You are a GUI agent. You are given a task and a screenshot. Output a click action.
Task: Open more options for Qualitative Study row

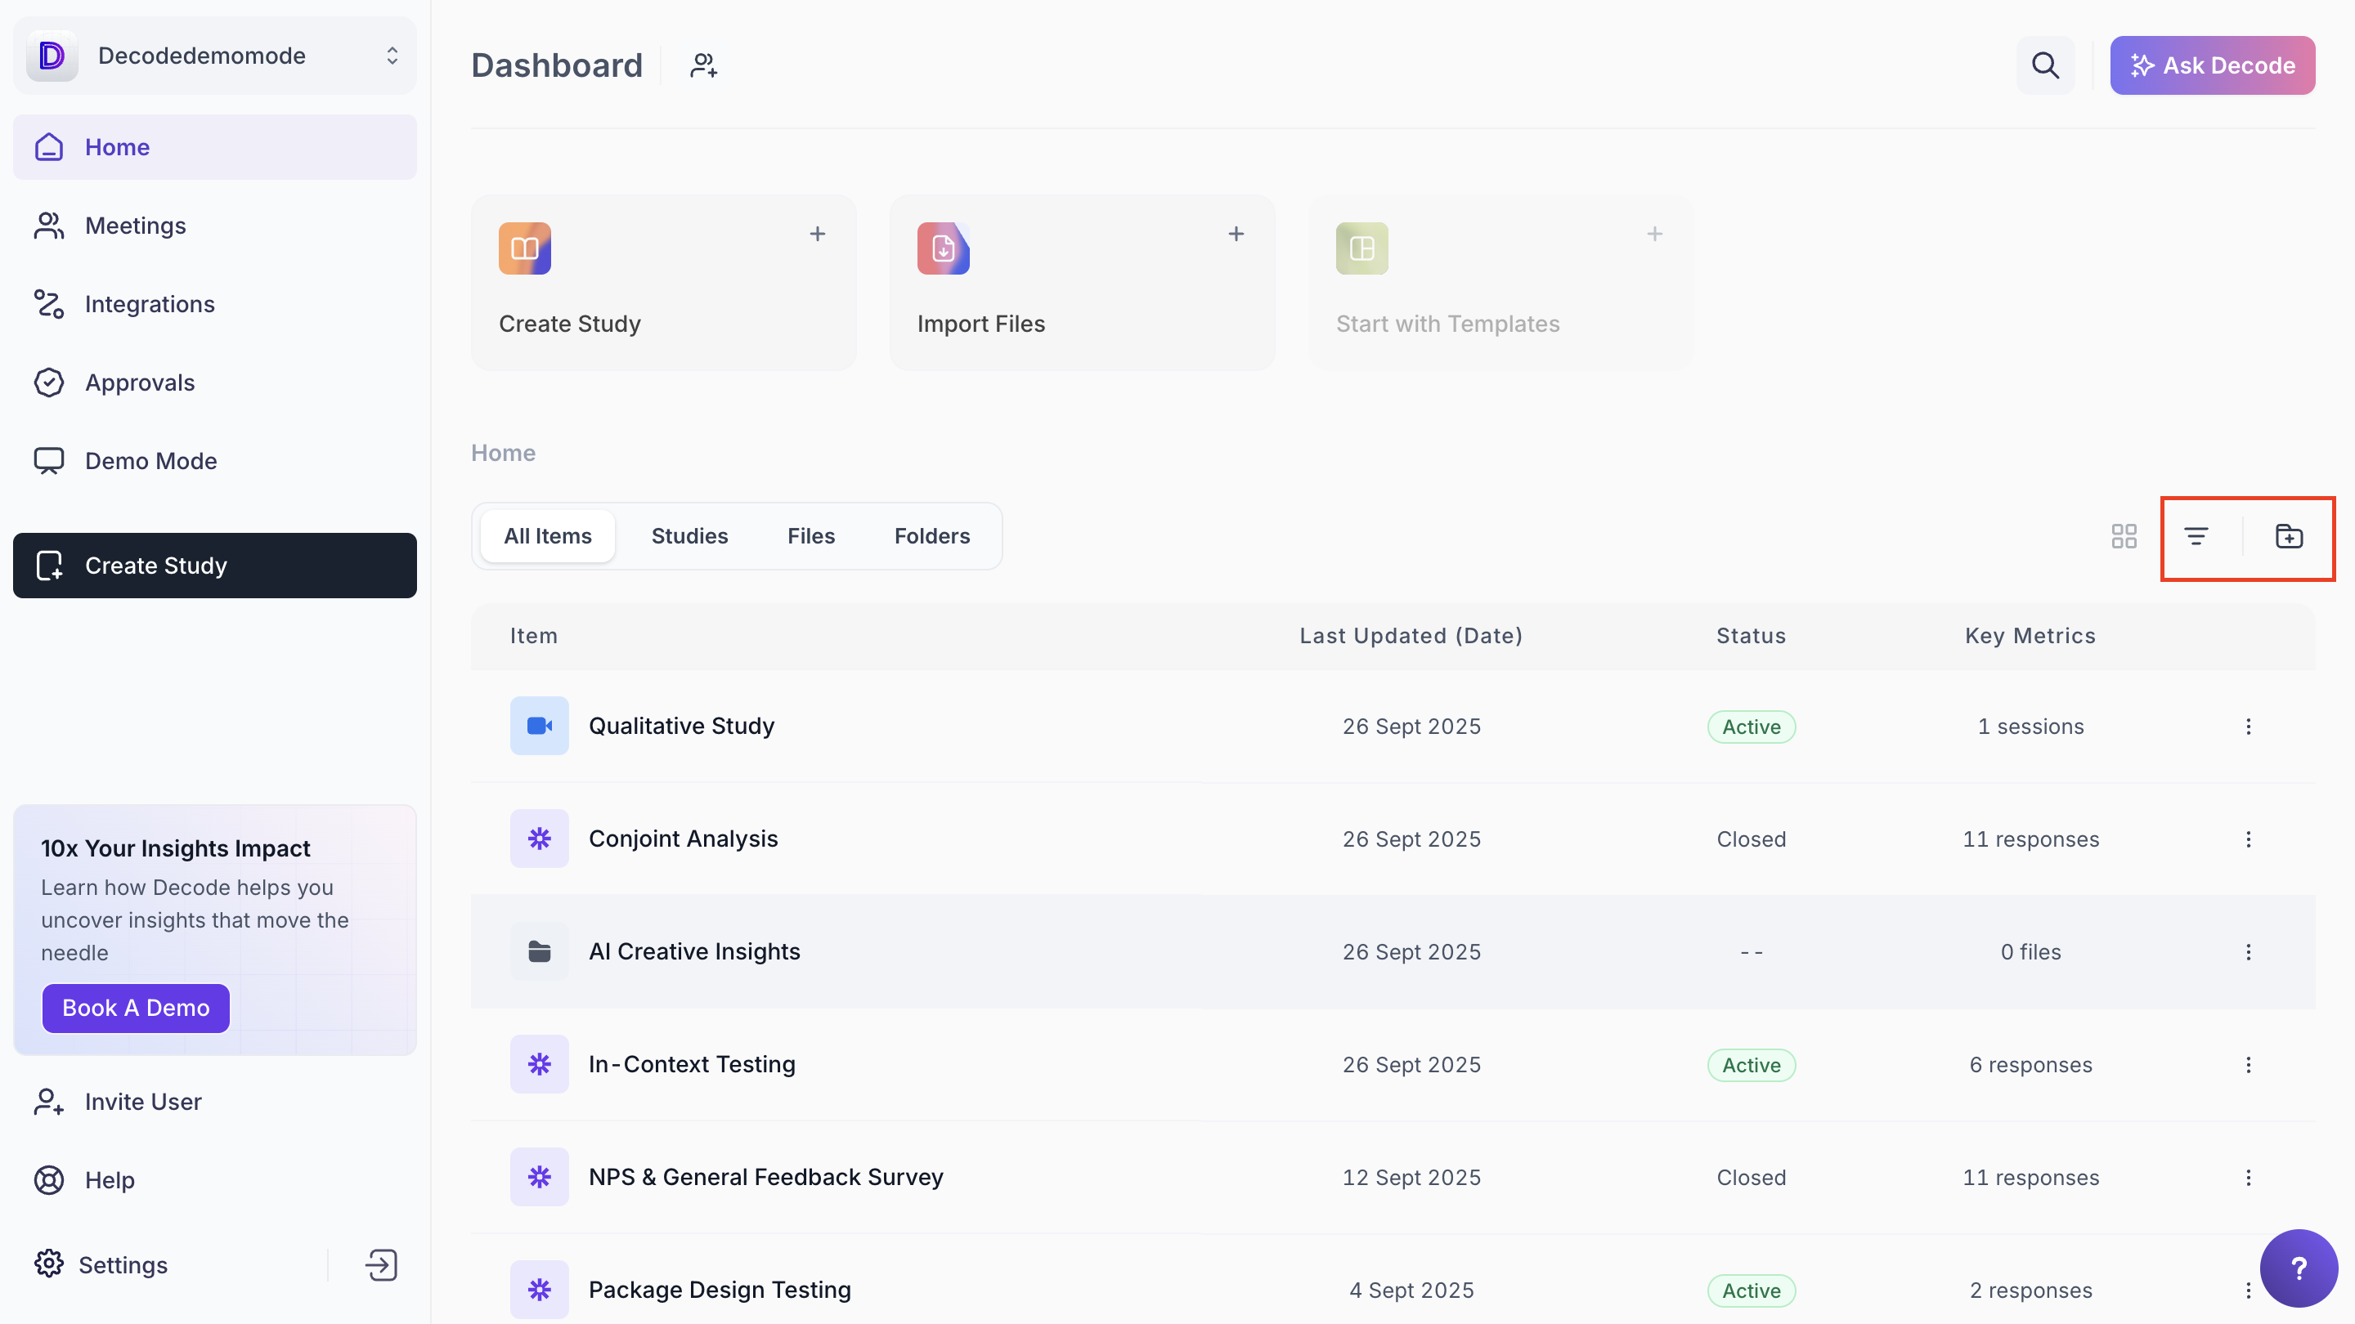click(x=2248, y=727)
